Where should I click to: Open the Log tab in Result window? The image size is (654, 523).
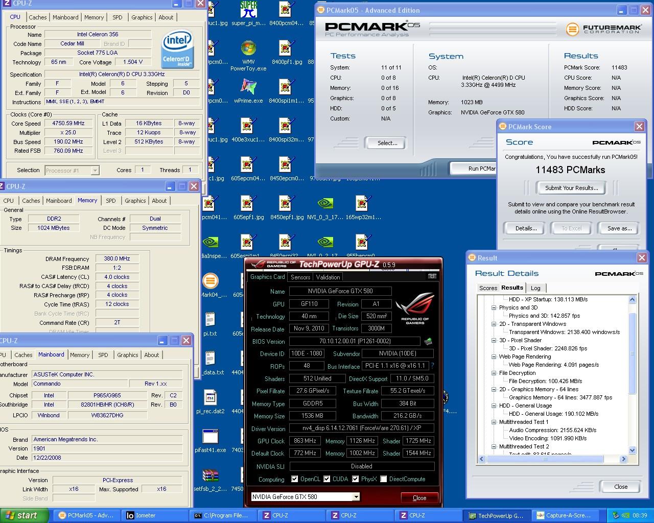[535, 288]
